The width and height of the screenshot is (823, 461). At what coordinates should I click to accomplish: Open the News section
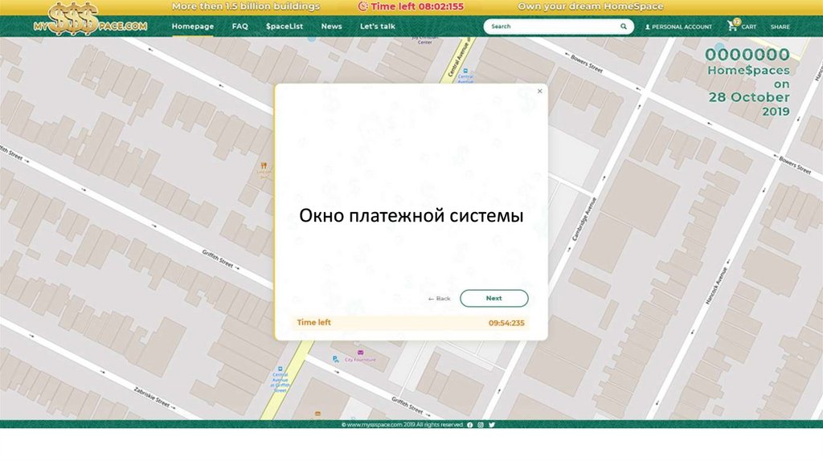point(331,27)
